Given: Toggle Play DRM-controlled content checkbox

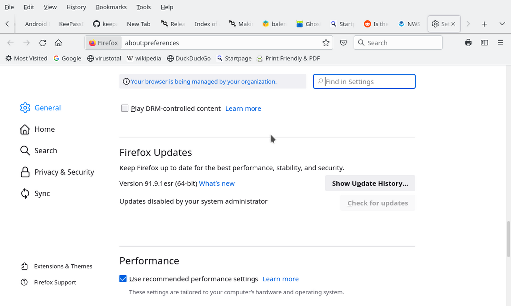Looking at the screenshot, I should coord(124,108).
